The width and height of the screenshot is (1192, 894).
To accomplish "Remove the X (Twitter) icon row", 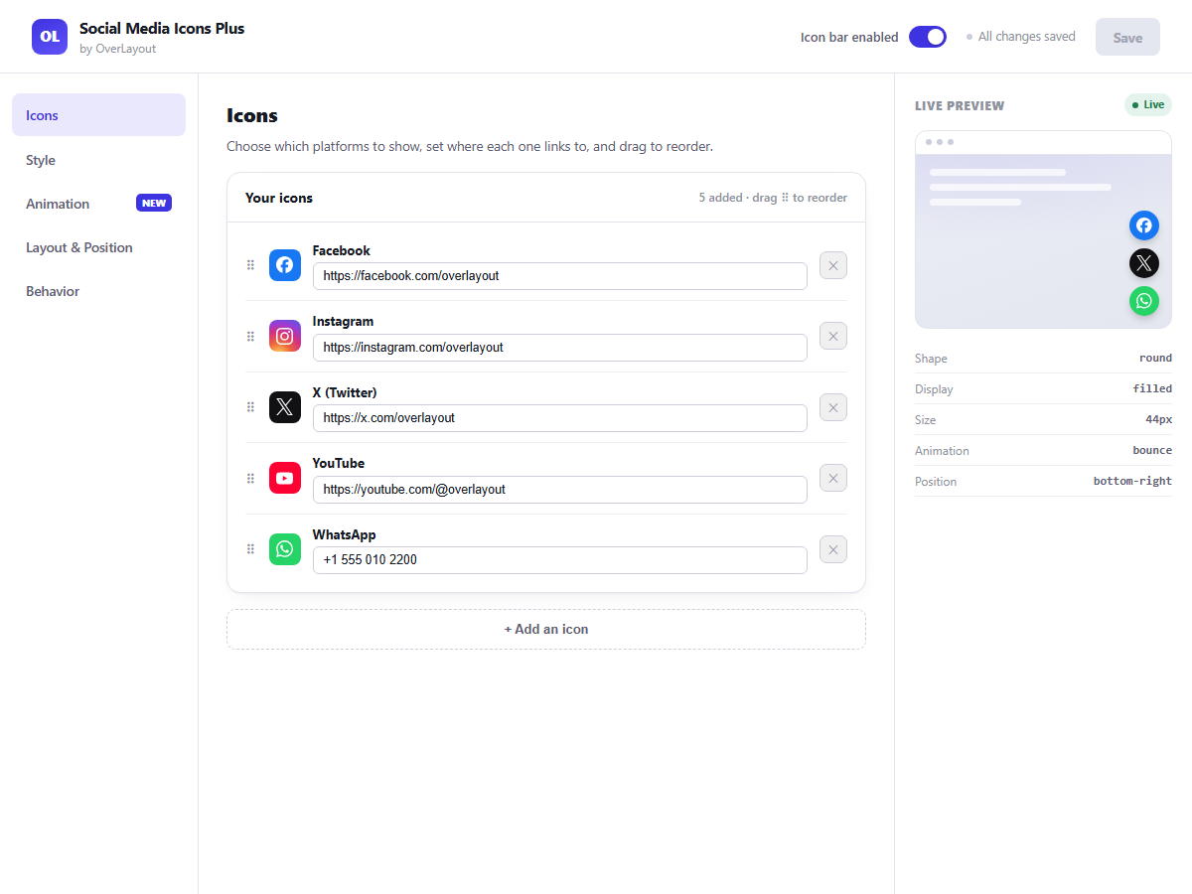I will pyautogui.click(x=833, y=407).
